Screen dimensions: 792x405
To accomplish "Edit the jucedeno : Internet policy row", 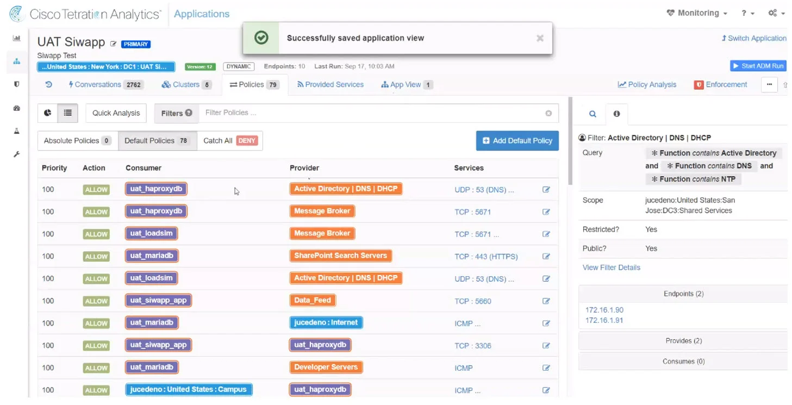I will (546, 323).
